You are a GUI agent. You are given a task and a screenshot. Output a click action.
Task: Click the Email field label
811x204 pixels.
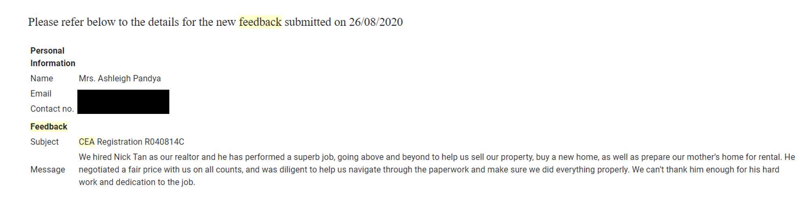click(41, 94)
